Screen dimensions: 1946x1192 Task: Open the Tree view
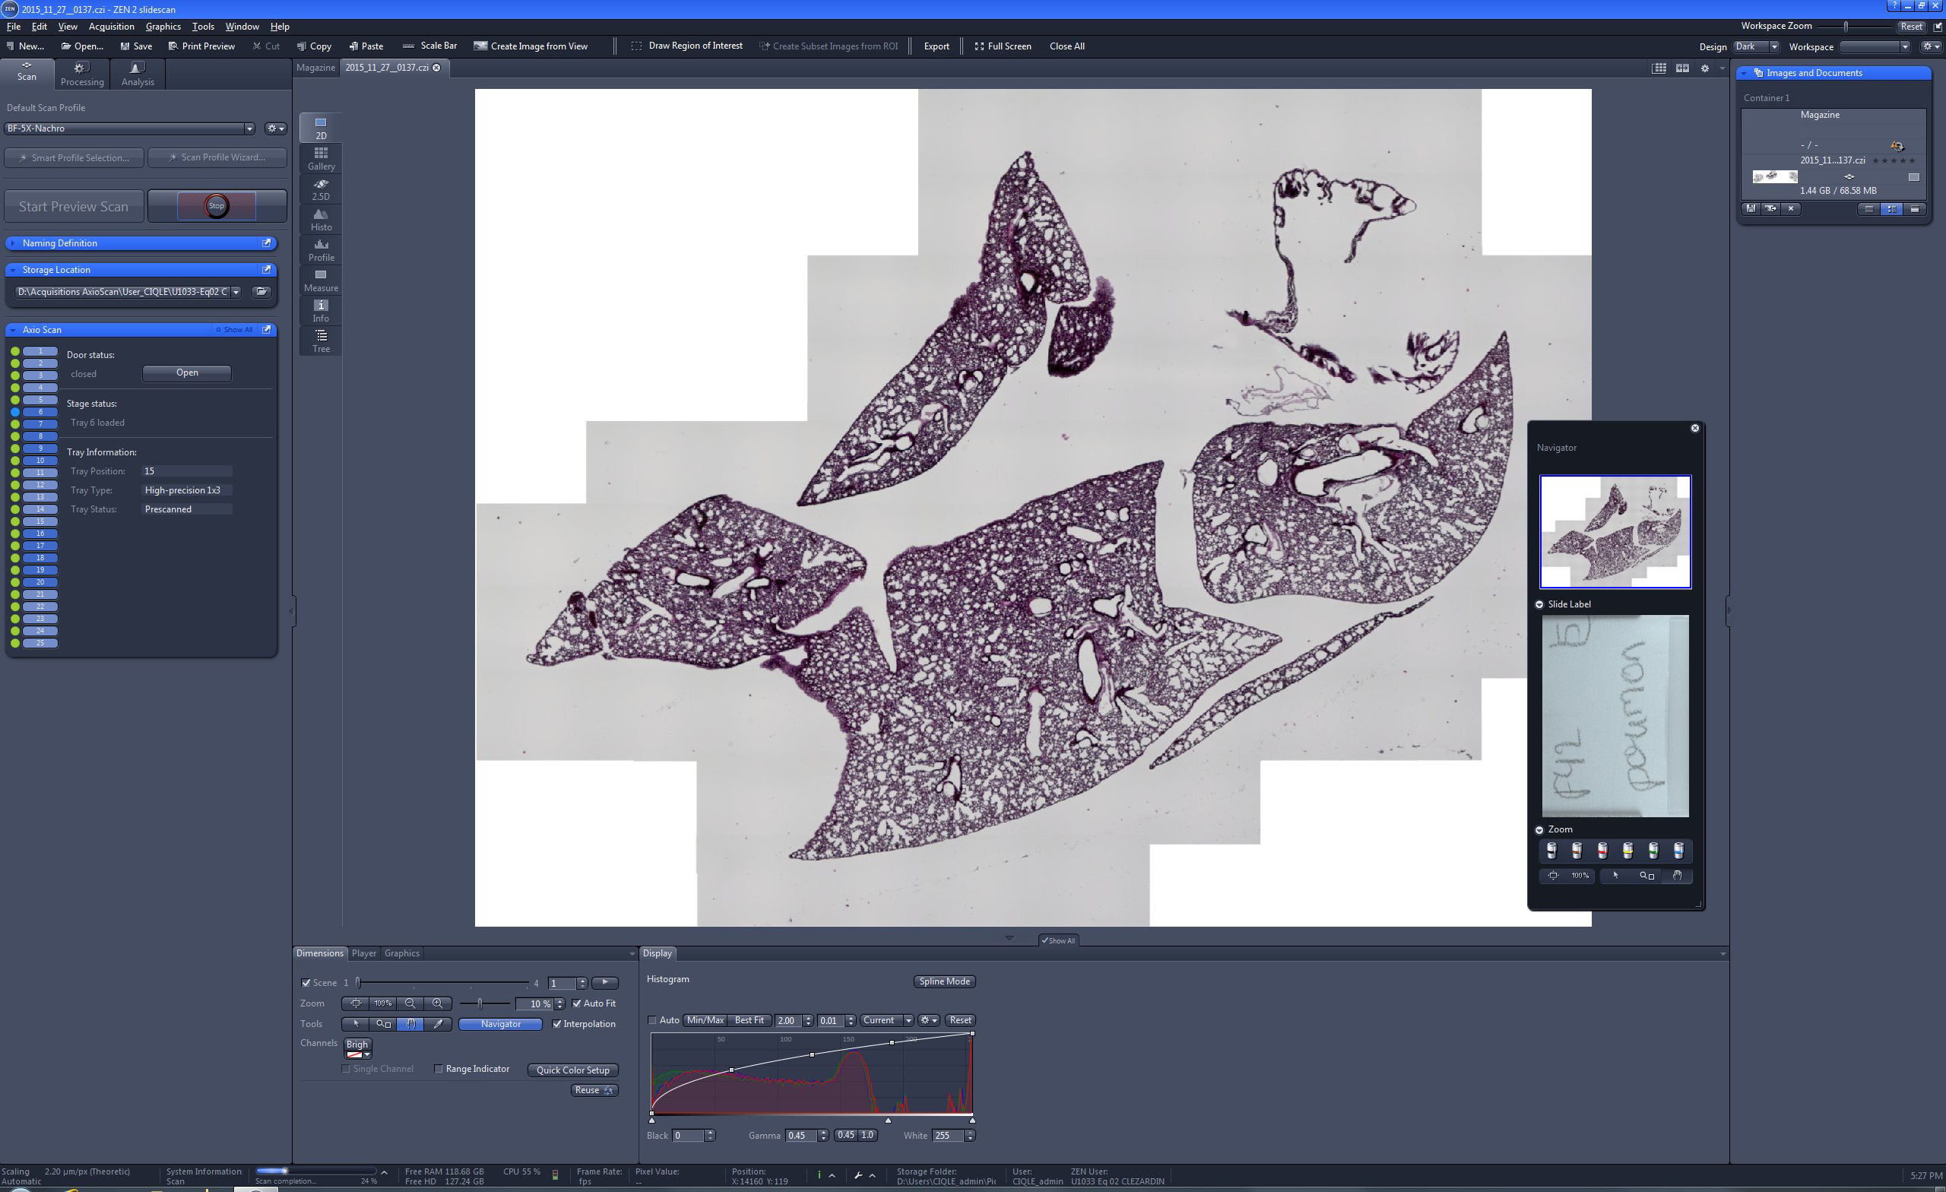point(321,341)
